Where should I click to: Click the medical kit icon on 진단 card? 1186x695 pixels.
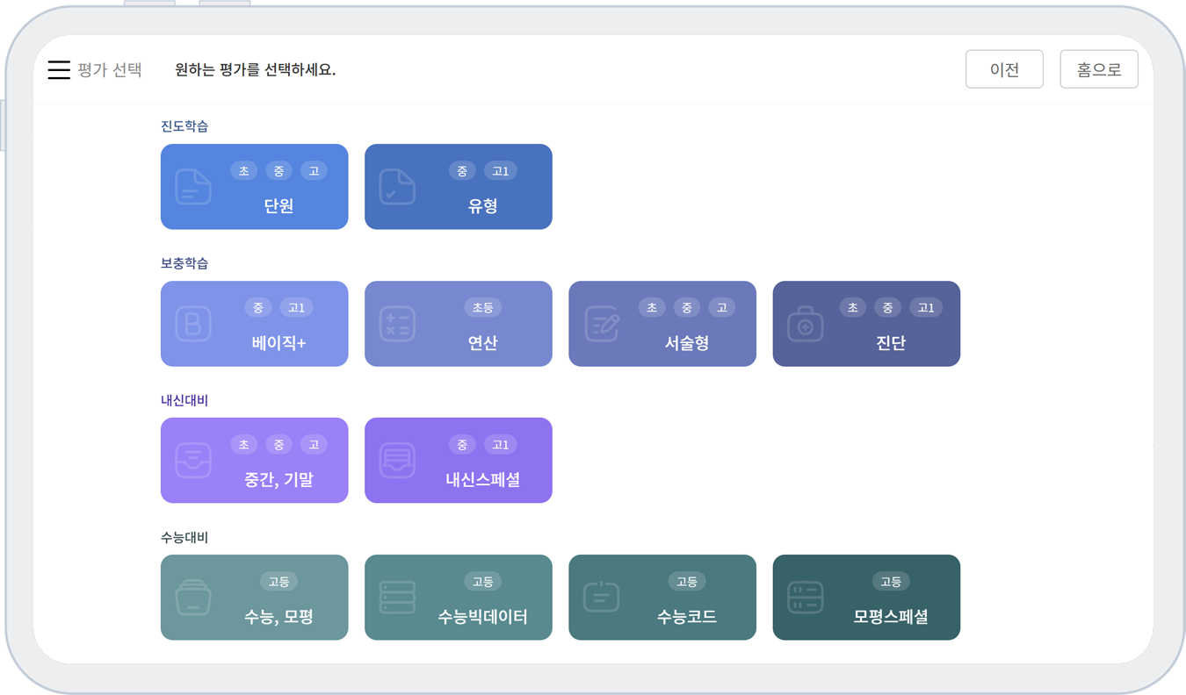pos(806,324)
